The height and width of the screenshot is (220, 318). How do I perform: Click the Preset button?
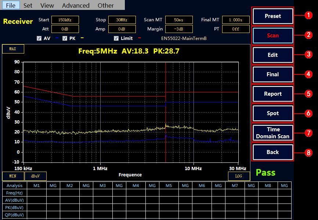coord(272,16)
